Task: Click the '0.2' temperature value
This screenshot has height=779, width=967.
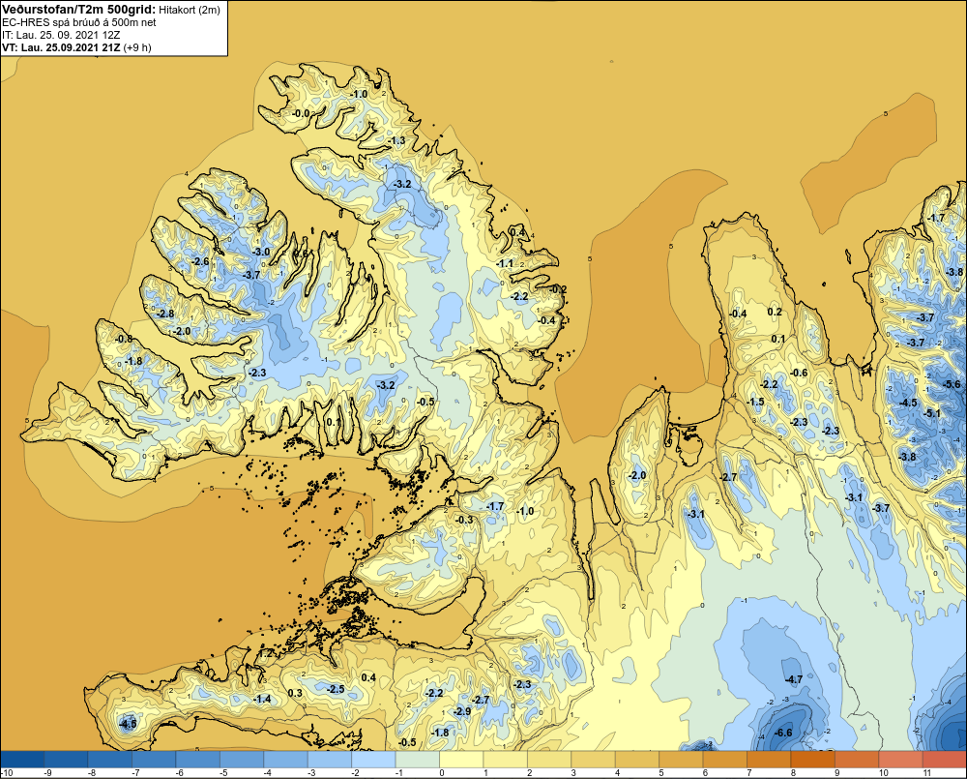Action: (x=774, y=312)
